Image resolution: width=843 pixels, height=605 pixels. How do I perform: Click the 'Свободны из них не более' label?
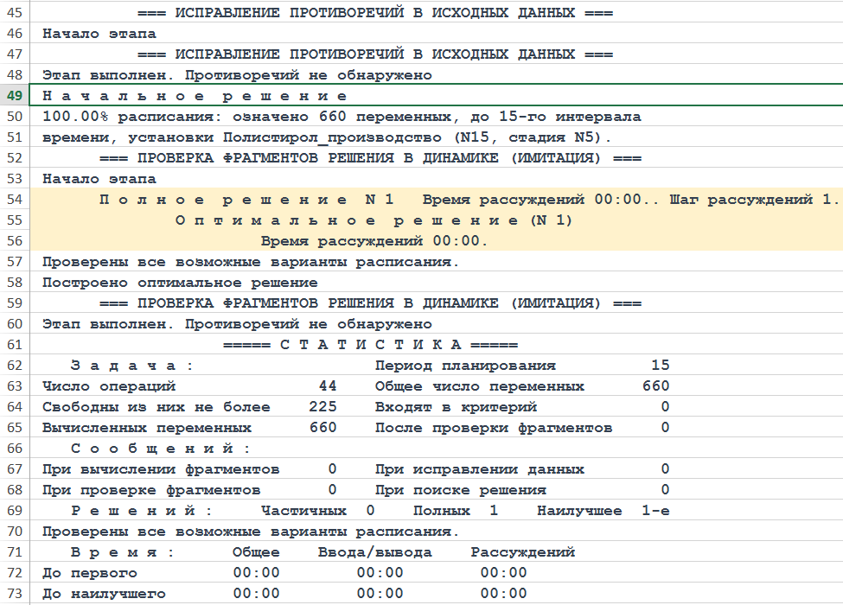(x=156, y=407)
